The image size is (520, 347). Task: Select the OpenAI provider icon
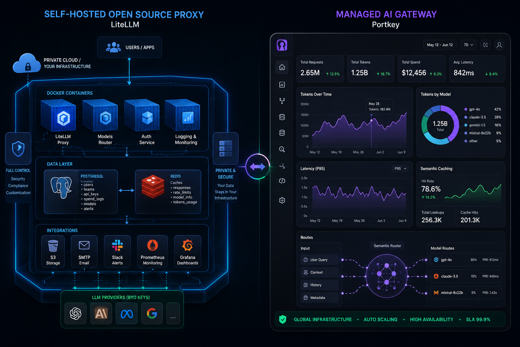pyautogui.click(x=75, y=313)
